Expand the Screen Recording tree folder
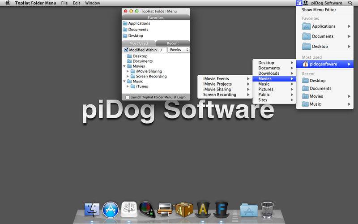Screen dimensions: 358x224 pyautogui.click(x=128, y=76)
